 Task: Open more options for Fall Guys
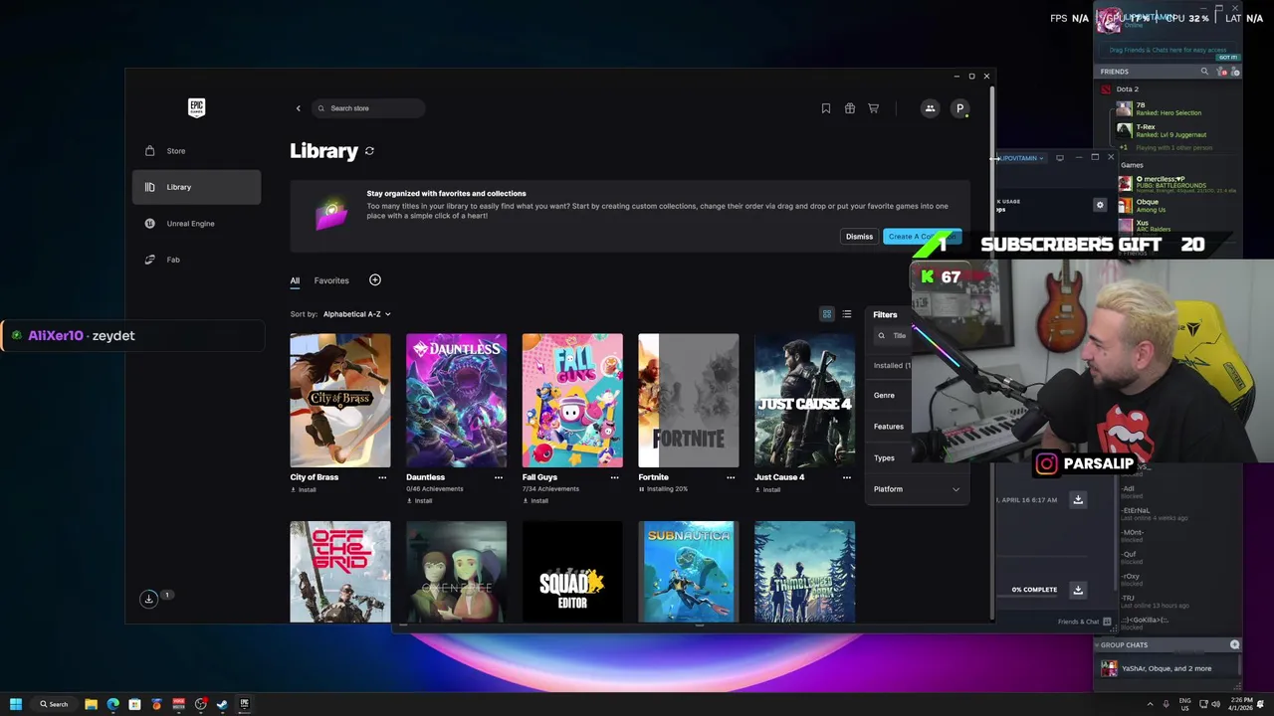point(614,477)
